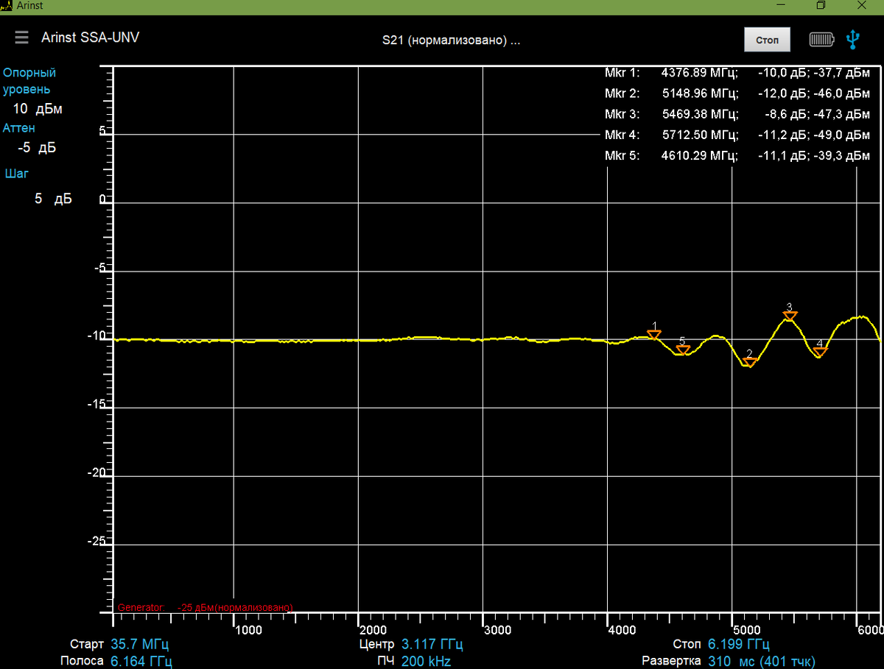Select marker 5 triangle on trace
This screenshot has height=669, width=884.
click(683, 349)
